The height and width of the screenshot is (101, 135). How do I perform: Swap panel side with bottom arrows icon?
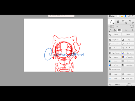(110, 84)
